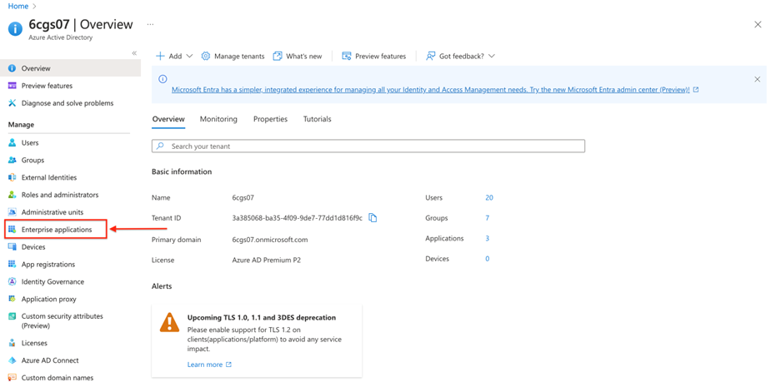The width and height of the screenshot is (771, 387).
Task: Switch to the Properties tab
Action: pyautogui.click(x=270, y=119)
